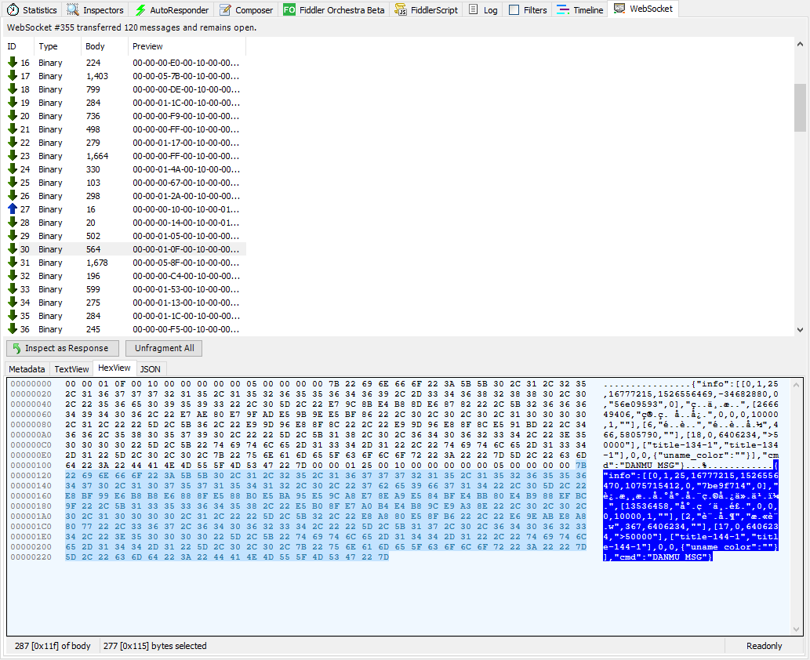The image size is (810, 660).
Task: Open the Statistics tab
Action: 32,10
